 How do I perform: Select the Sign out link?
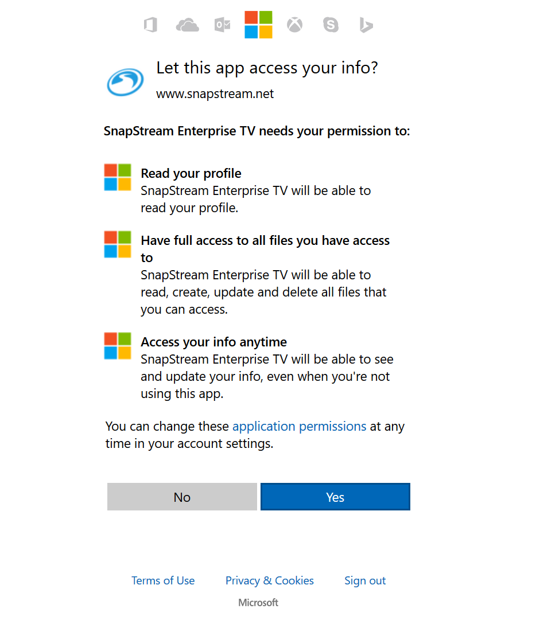point(365,580)
